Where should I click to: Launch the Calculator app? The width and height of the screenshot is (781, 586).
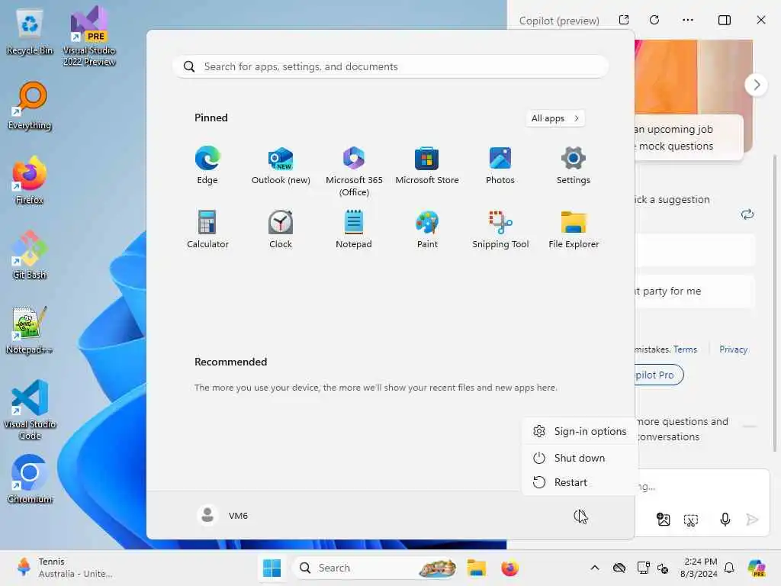click(x=207, y=230)
